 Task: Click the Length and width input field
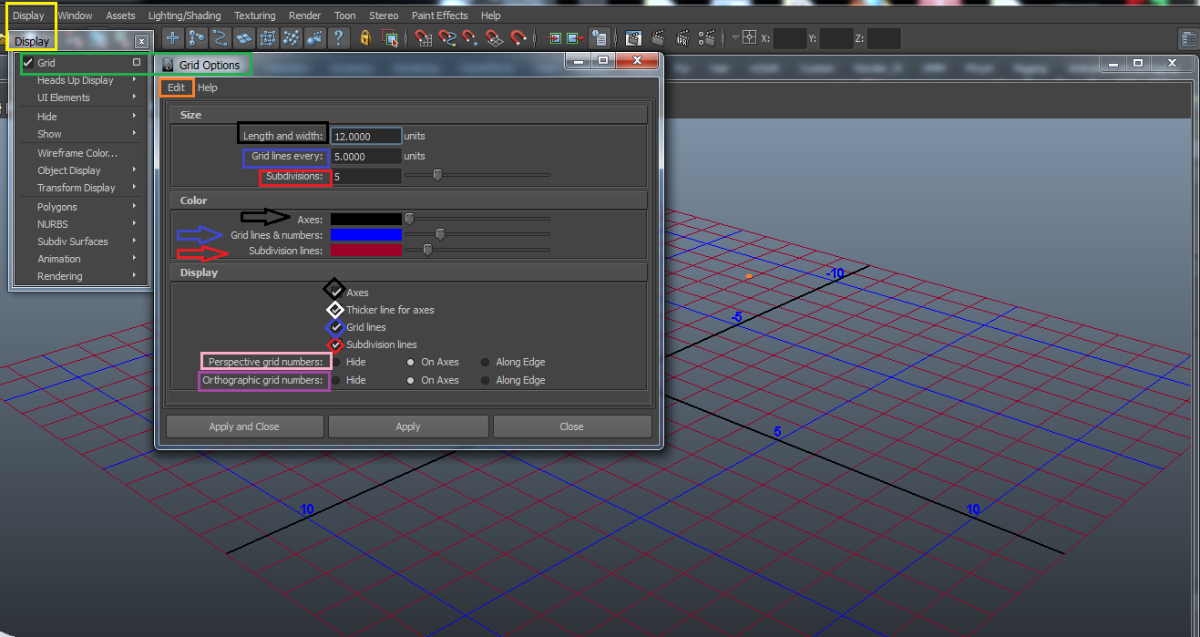(x=365, y=136)
